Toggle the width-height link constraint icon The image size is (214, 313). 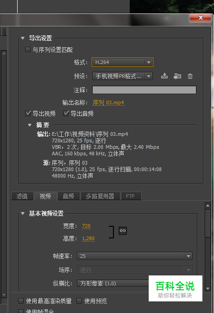[123, 231]
